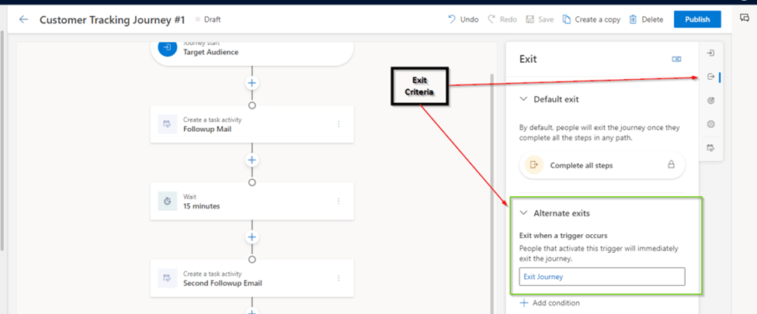This screenshot has width=757, height=314.
Task: Open the Goal target icon in side rail
Action: [710, 101]
